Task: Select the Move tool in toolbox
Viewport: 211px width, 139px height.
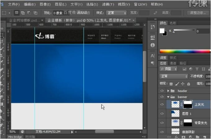Action: [x=2, y=28]
